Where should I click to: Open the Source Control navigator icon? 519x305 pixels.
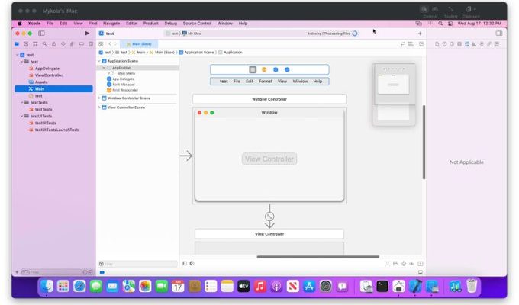click(x=26, y=44)
